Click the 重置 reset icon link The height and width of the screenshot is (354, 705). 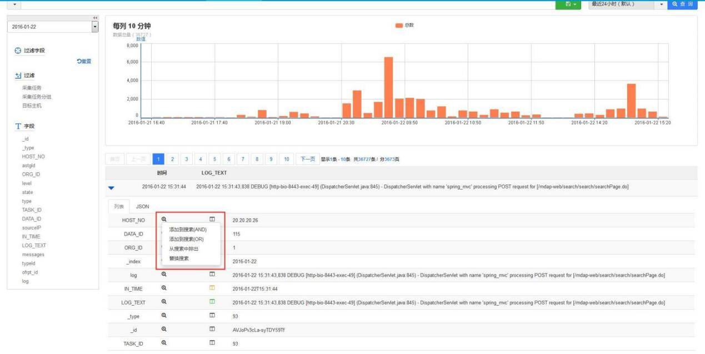84,61
